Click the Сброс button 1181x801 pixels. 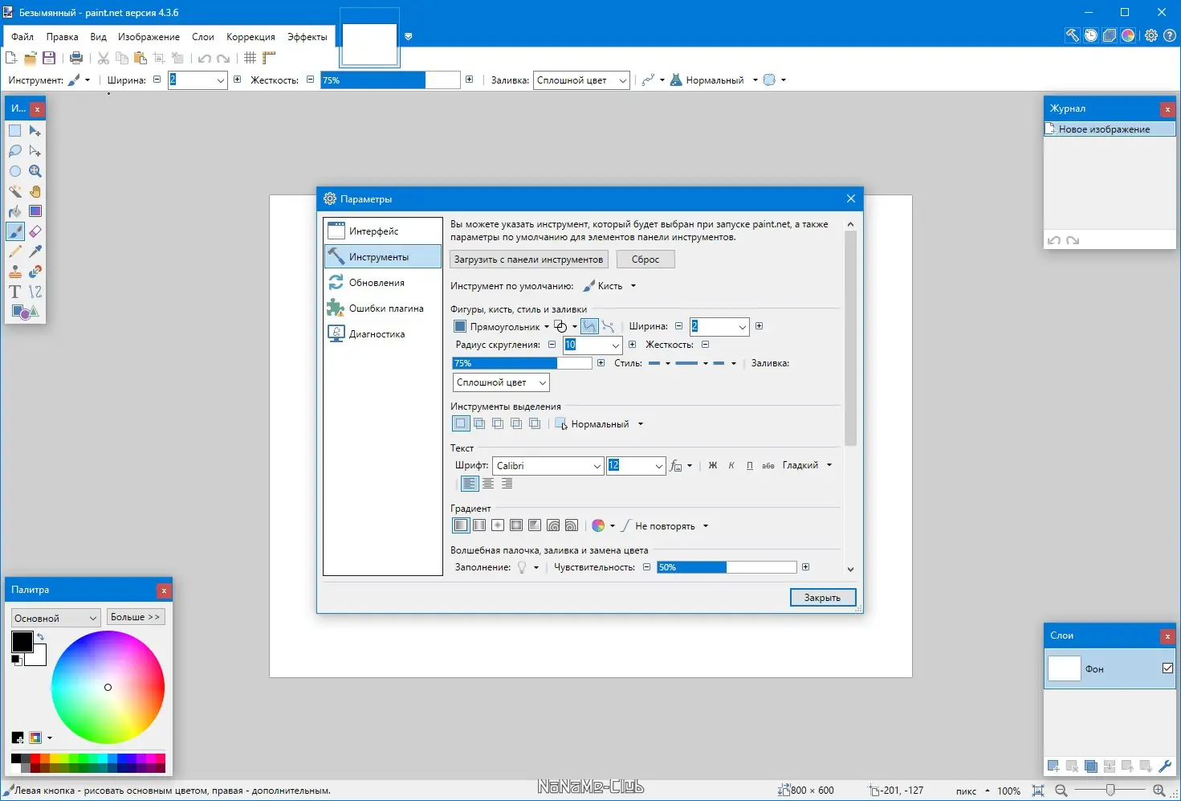click(645, 260)
